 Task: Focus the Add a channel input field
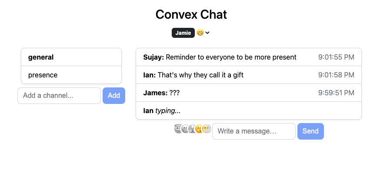click(59, 96)
